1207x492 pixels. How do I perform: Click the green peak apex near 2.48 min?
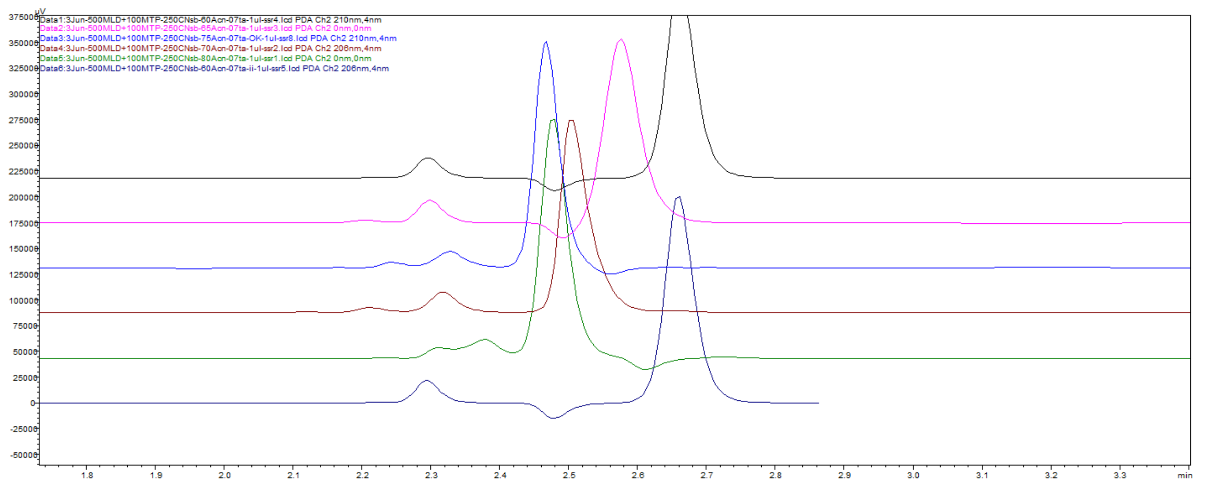(553, 120)
